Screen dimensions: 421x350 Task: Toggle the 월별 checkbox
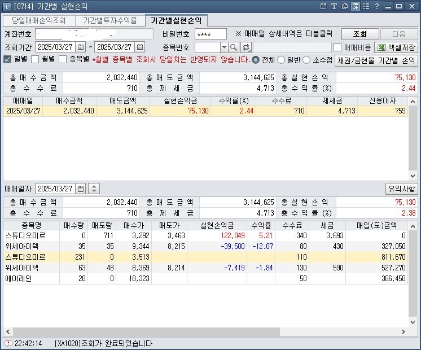tap(35, 59)
